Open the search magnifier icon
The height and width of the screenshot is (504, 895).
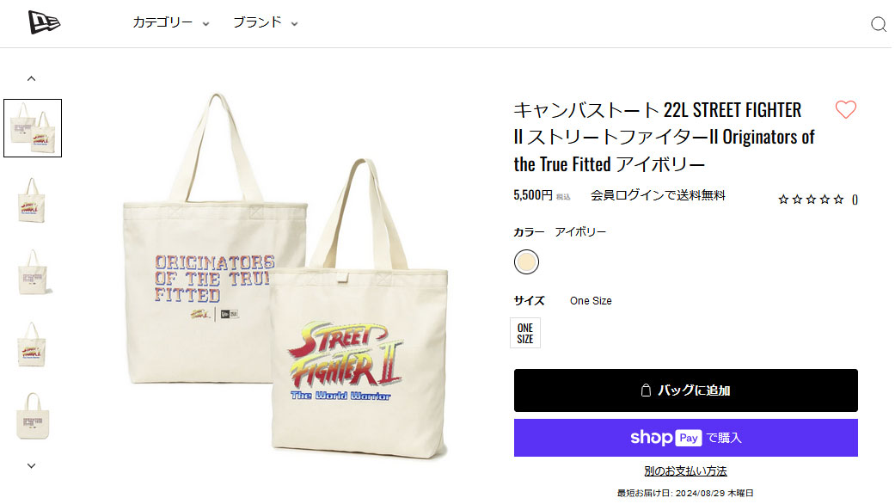878,24
